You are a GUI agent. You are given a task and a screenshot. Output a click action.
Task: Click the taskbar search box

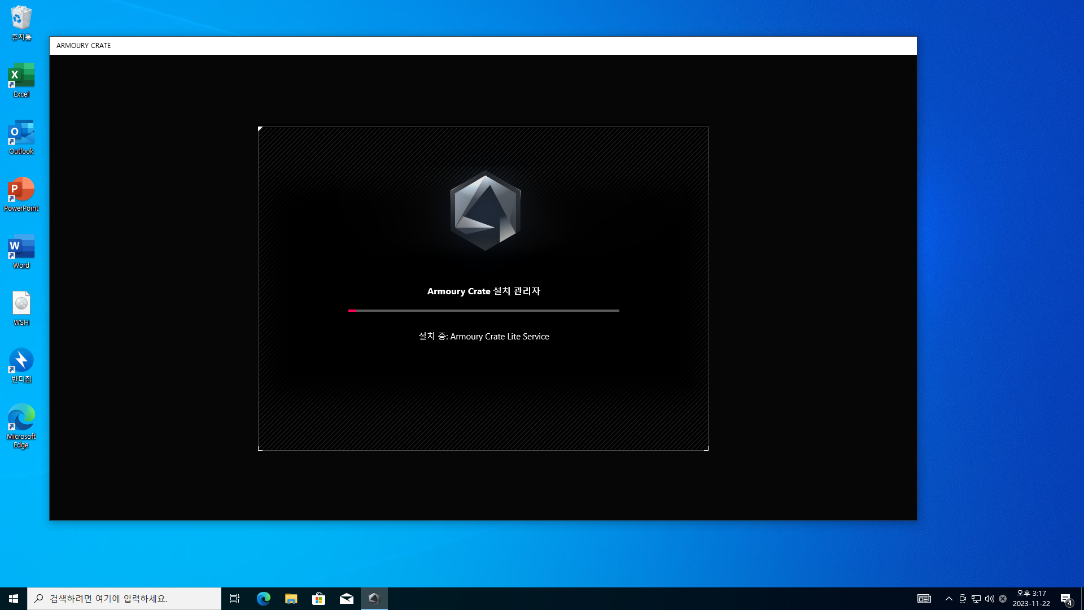click(x=124, y=599)
